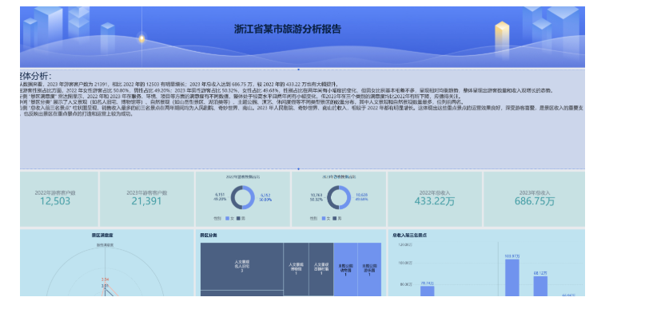Click the female legend swatch in 2022 gender chart
Viewport: 649px width, 313px height.
[227, 218]
